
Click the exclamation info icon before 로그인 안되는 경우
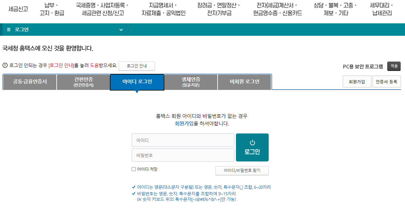coord(5,65)
